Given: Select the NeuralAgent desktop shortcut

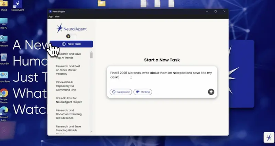Looking at the screenshot, I should click(x=18, y=5).
